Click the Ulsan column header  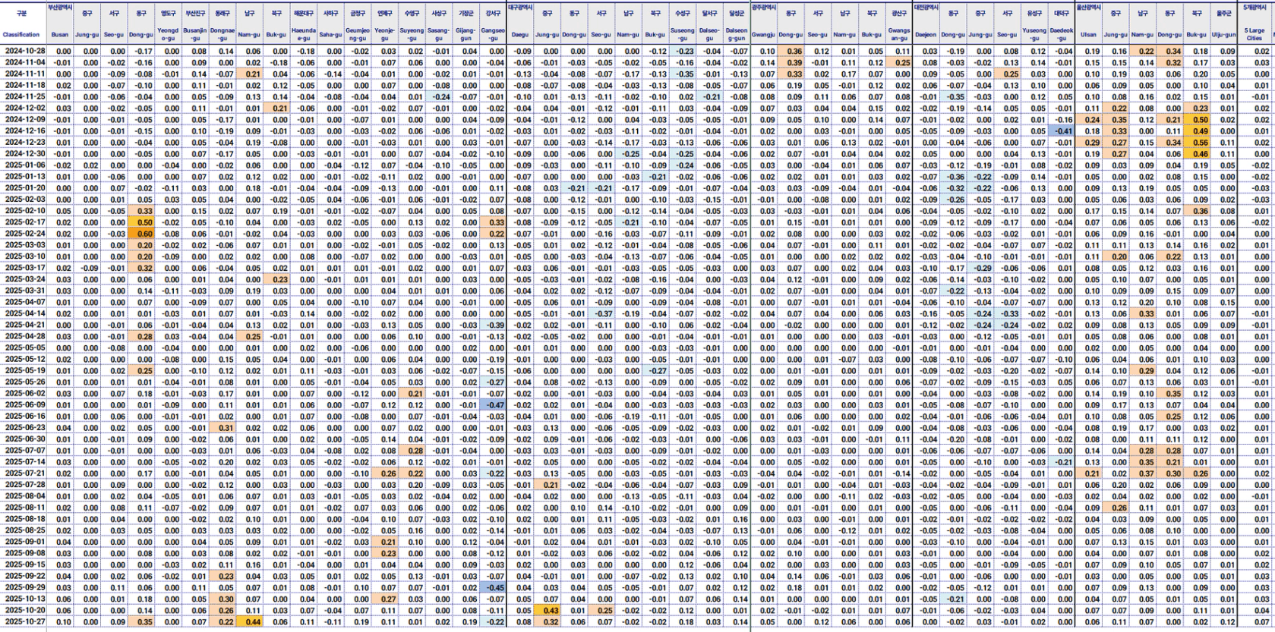(x=1089, y=34)
